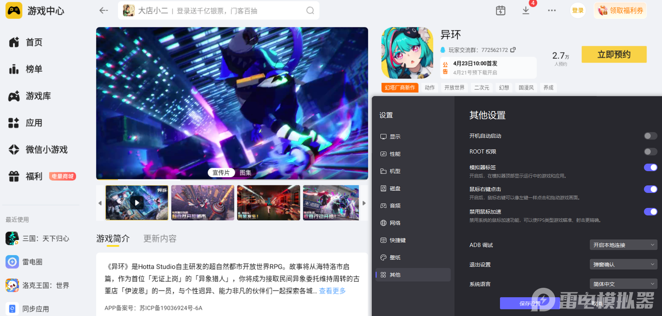662x316 pixels.
Task: Enable 开机自动启动 toggle
Action: coord(650,136)
